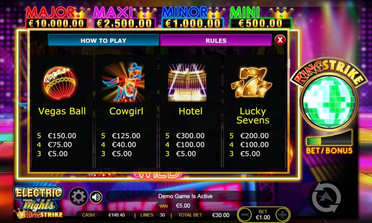Increase bet with the plus button
This screenshot has height=223, width=372.
coord(282,215)
